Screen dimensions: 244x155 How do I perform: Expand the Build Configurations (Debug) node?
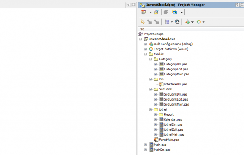pyautogui.click(x=146, y=44)
